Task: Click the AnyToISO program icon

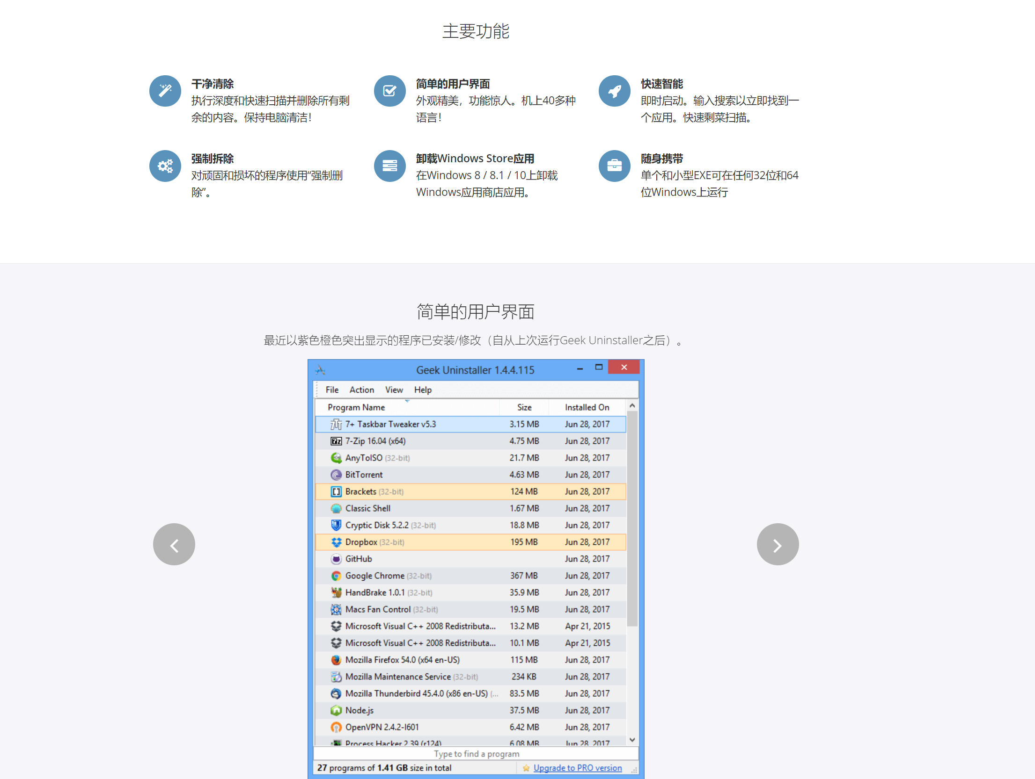Action: click(x=336, y=458)
